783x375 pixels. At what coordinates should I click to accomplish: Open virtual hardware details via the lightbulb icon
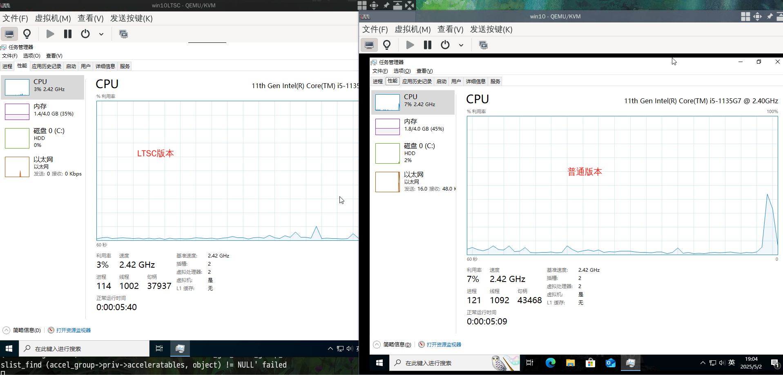click(x=27, y=34)
